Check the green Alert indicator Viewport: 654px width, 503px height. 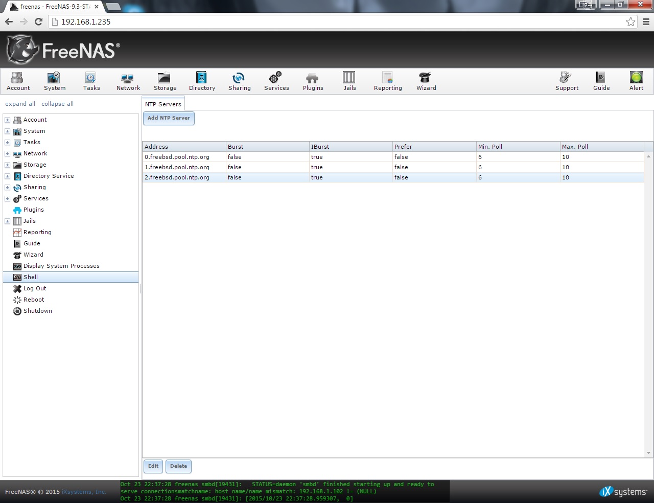pyautogui.click(x=636, y=81)
